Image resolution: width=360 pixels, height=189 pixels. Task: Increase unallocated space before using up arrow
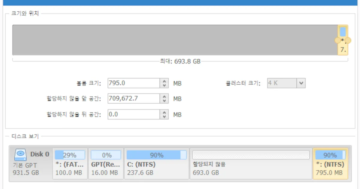tap(164, 97)
